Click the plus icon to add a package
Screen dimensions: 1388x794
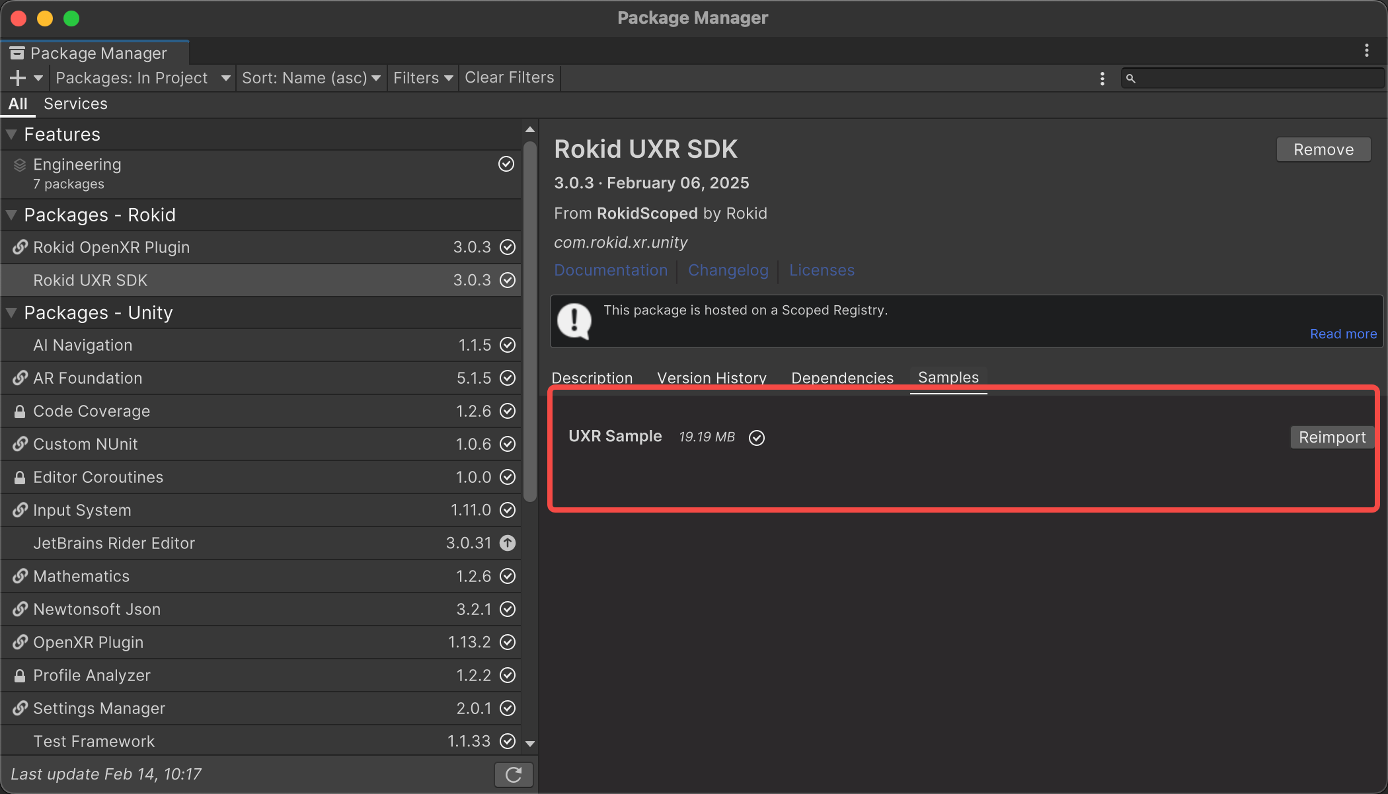[x=18, y=78]
